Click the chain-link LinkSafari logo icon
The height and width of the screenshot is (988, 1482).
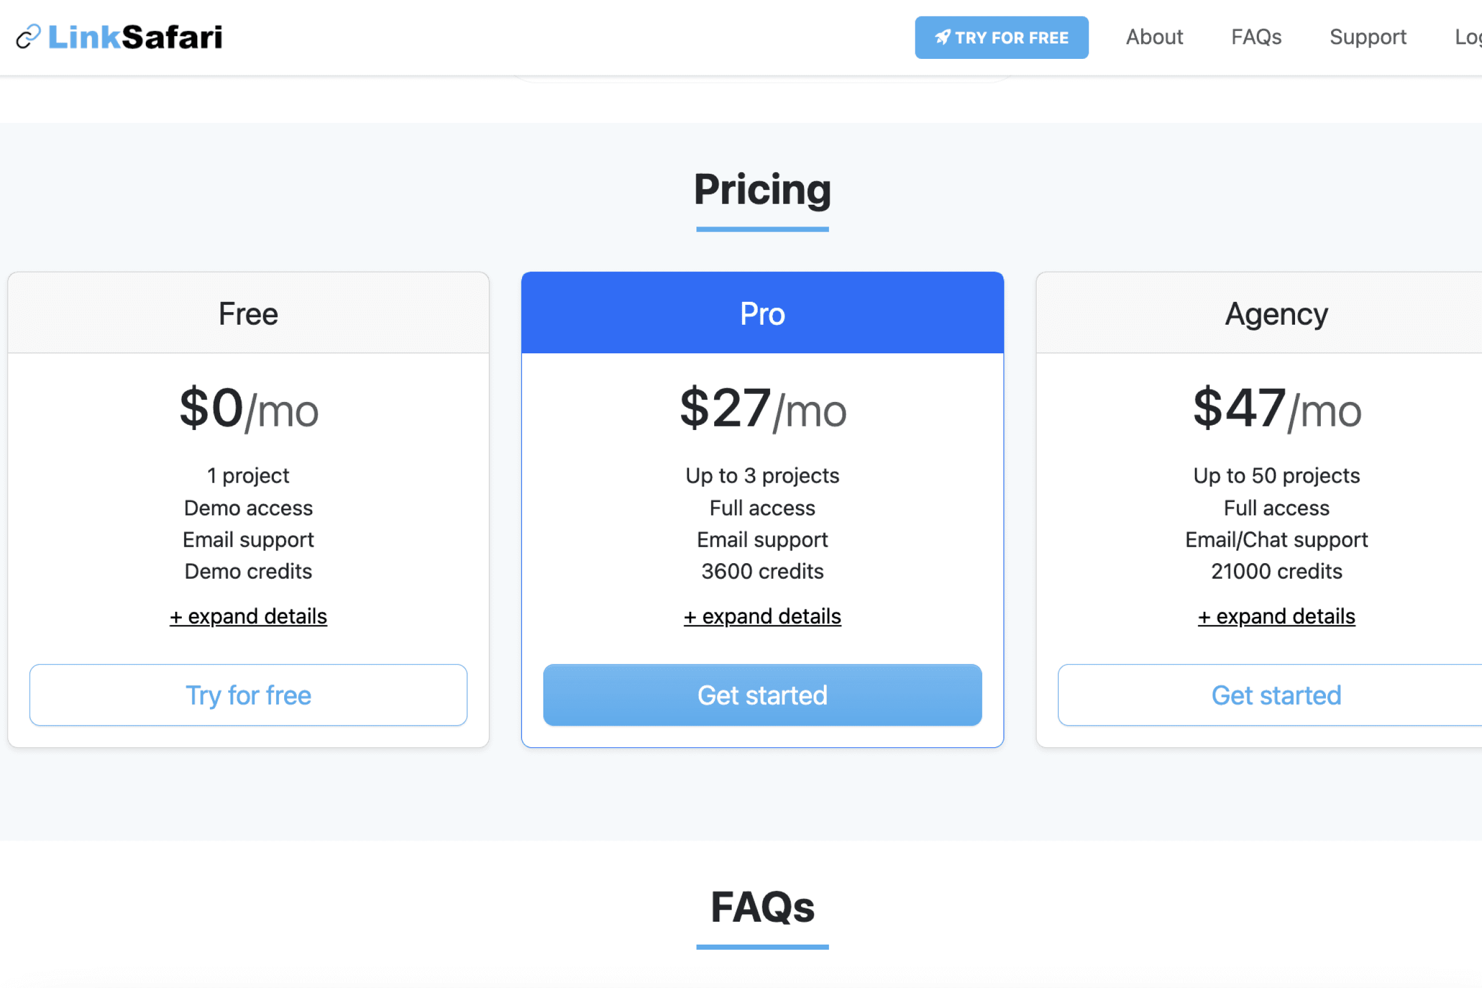[x=27, y=37]
